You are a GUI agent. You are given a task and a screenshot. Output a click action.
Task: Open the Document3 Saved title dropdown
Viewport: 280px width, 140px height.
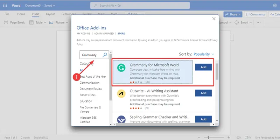[40, 6]
